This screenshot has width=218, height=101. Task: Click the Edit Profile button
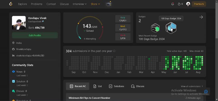click(x=35, y=35)
